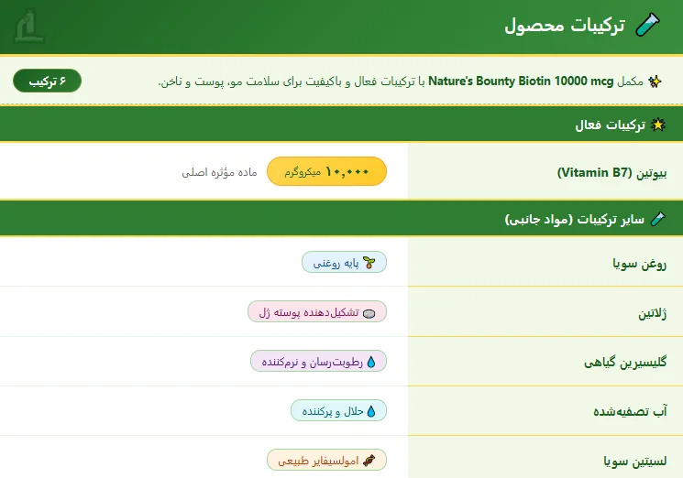The width and height of the screenshot is (683, 478).
Task: Click the رطوبت‌رسان و نرم‌کننده tag
Action: pos(318,362)
